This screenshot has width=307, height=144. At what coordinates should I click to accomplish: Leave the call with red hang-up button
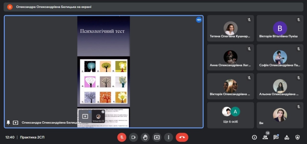click(182, 137)
